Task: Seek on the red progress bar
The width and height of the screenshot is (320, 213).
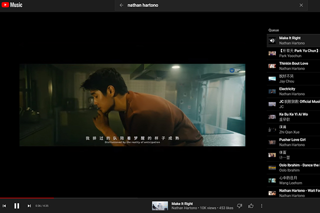Action: [x=27, y=198]
